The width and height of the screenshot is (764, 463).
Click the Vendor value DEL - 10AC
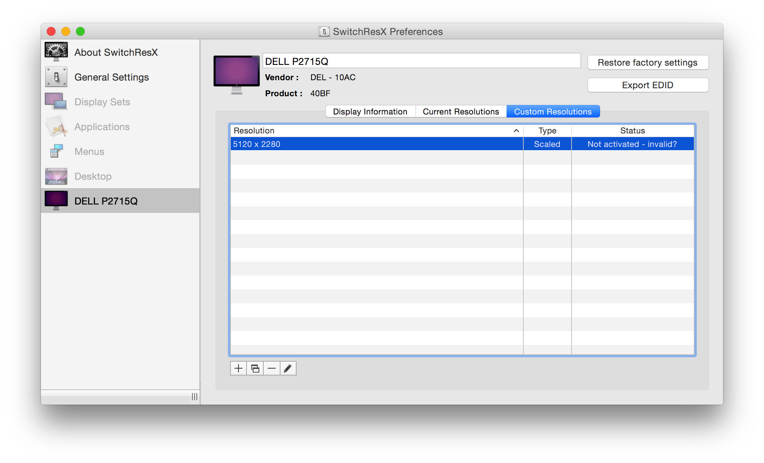point(333,77)
